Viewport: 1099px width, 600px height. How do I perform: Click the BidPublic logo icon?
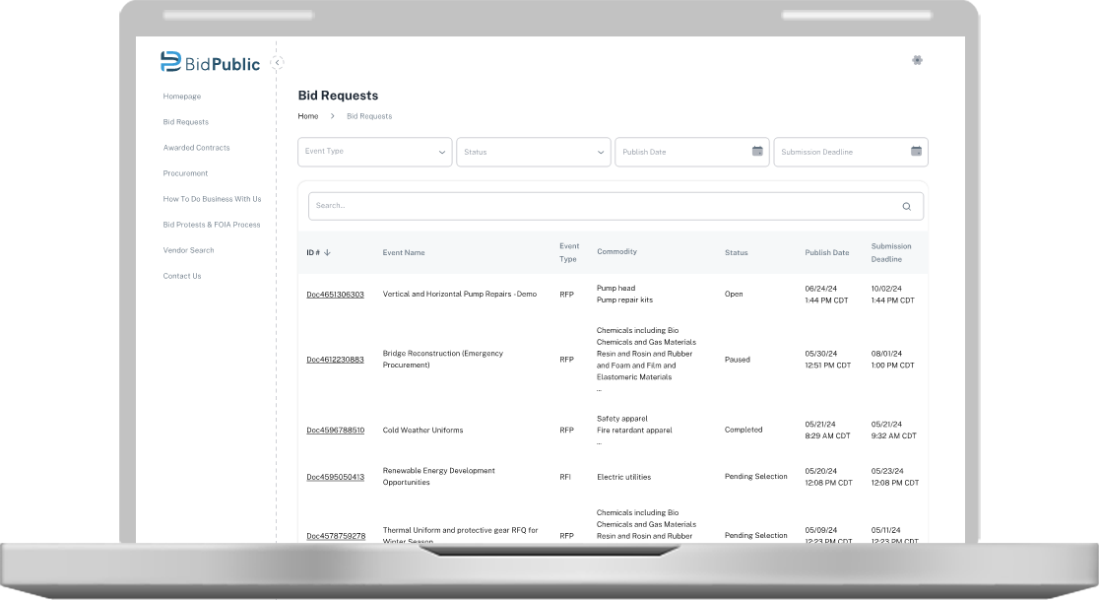[170, 62]
